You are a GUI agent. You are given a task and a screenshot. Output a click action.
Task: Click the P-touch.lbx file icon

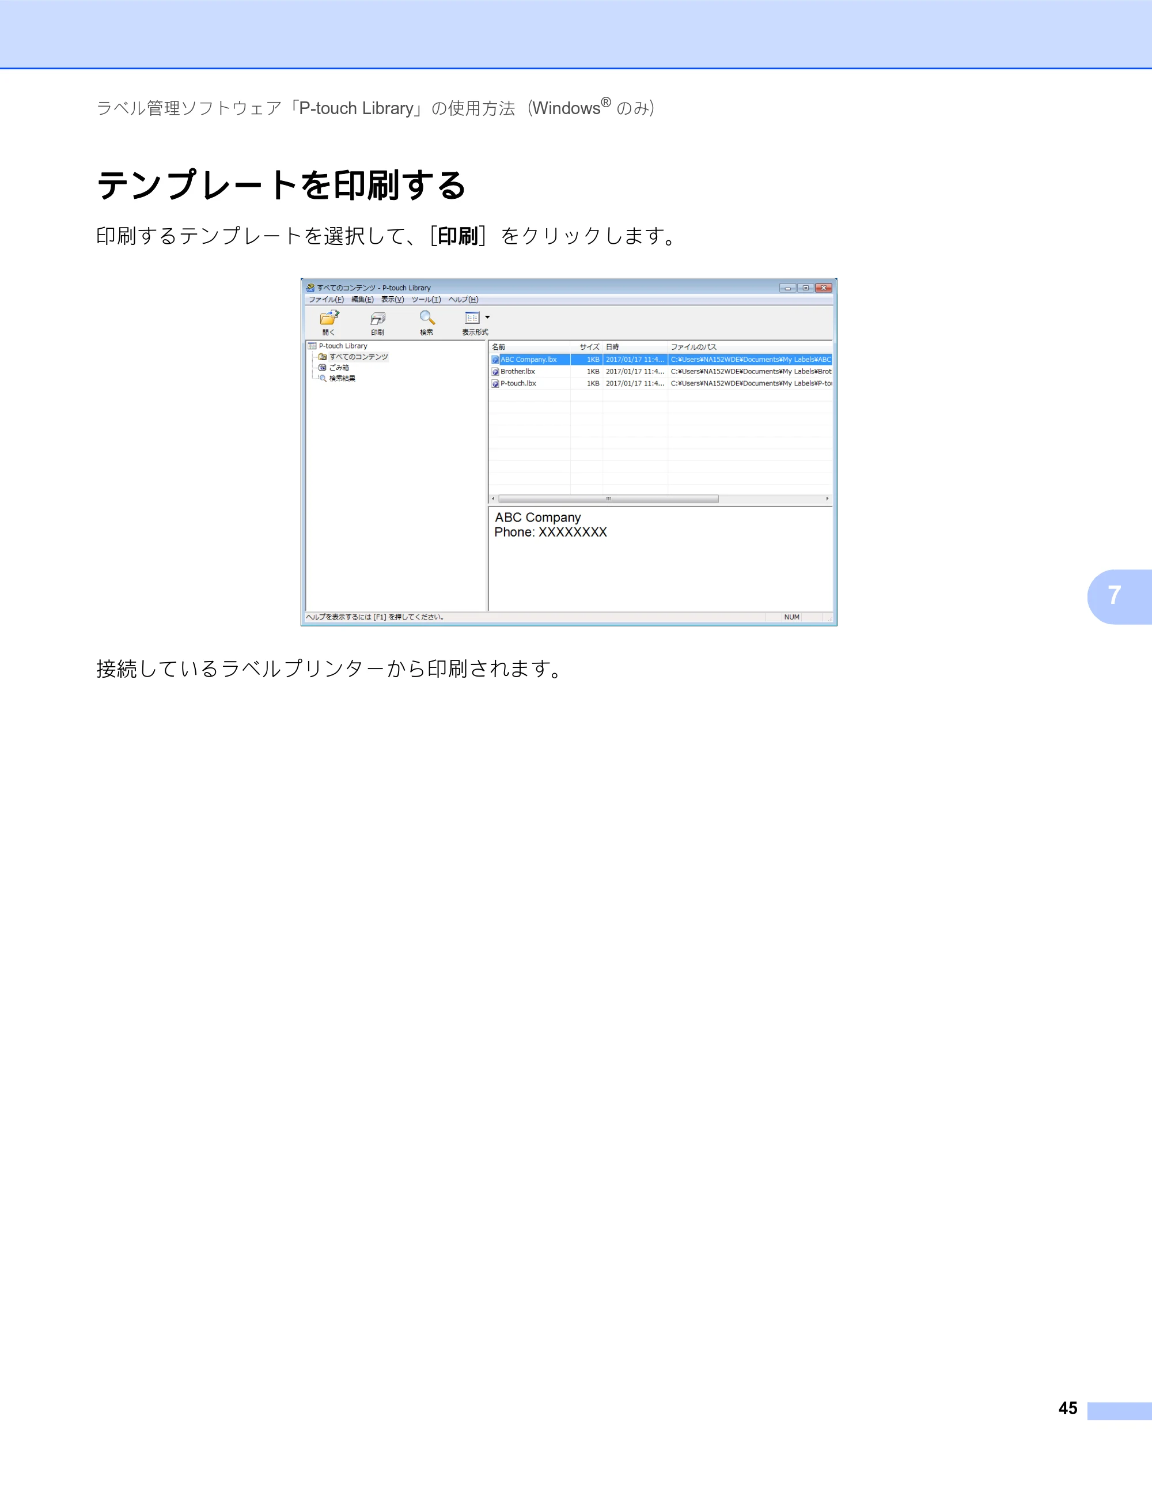click(496, 384)
